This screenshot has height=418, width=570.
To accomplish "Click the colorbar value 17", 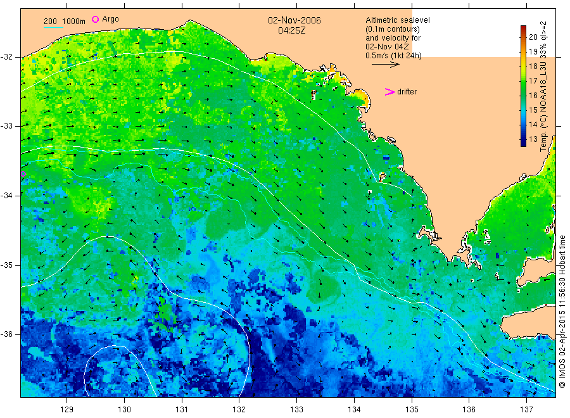I will [533, 80].
